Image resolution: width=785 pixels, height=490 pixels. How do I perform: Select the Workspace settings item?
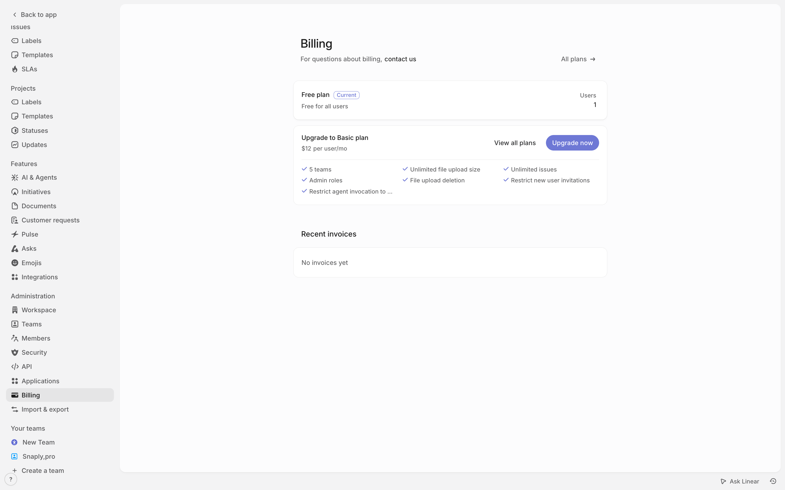click(60, 310)
